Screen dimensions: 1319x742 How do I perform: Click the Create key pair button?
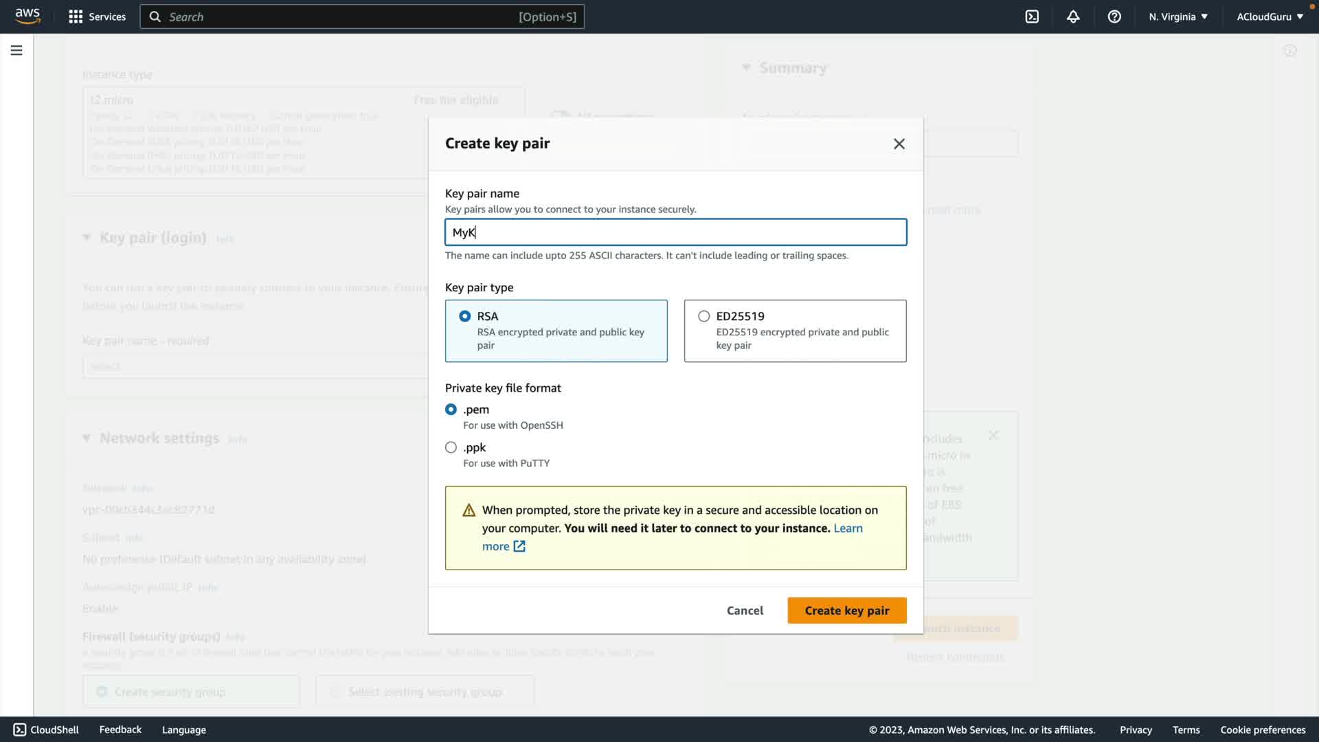pyautogui.click(x=846, y=610)
